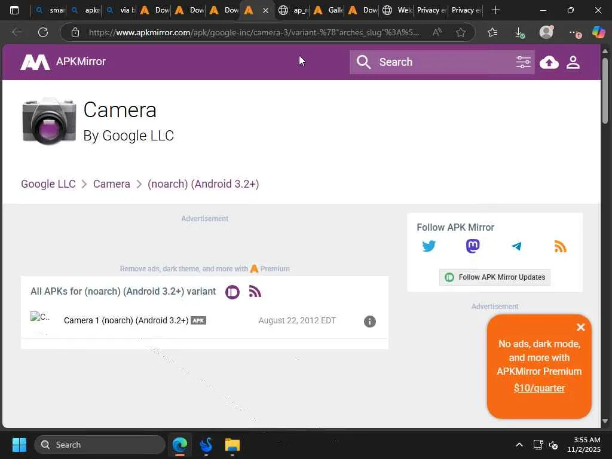
Task: View site information lock icon
Action: click(x=75, y=32)
